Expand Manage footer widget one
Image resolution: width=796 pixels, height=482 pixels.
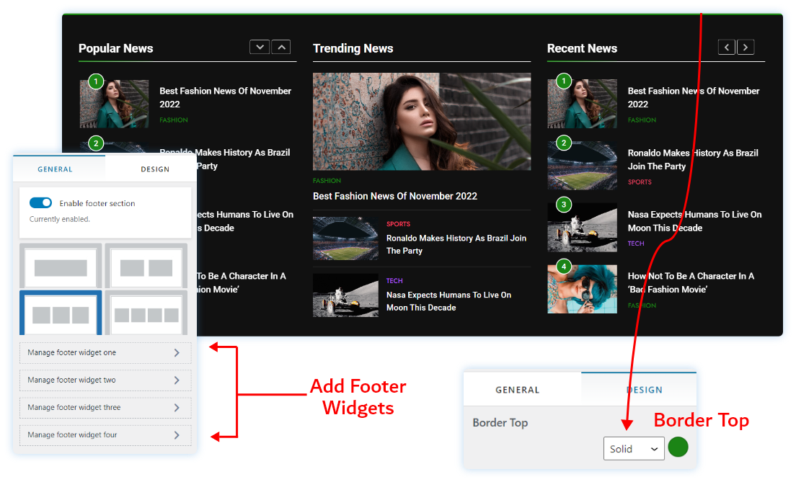105,353
